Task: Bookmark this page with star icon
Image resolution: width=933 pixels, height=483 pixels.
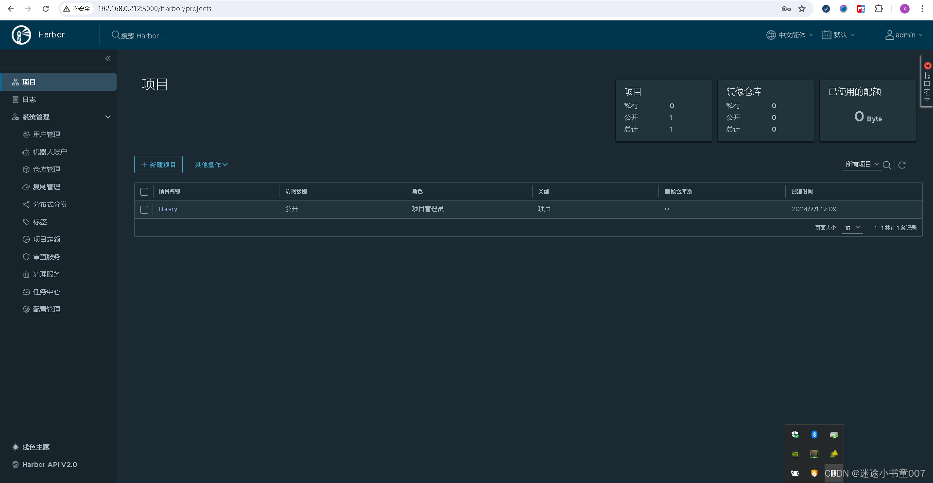Action: [x=802, y=9]
